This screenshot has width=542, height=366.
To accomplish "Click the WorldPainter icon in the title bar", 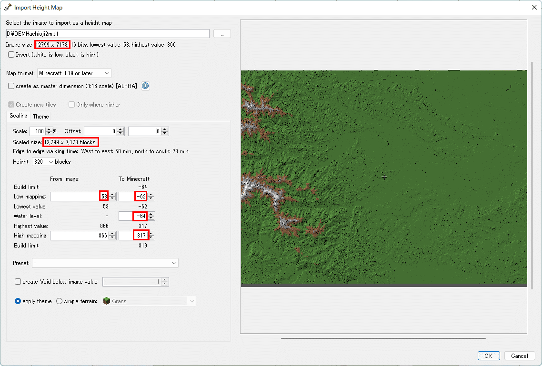I will pyautogui.click(x=7, y=7).
